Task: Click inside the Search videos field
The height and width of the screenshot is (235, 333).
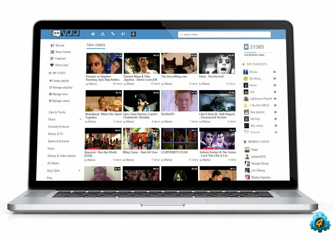Action: click(224, 34)
